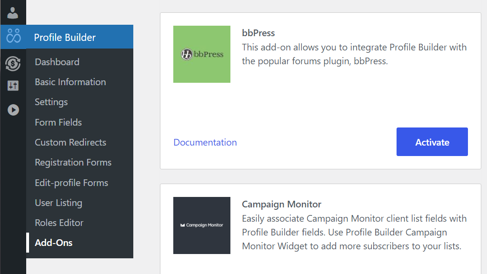The width and height of the screenshot is (487, 274).
Task: Go to Dashboard submenu item
Action: 57,62
